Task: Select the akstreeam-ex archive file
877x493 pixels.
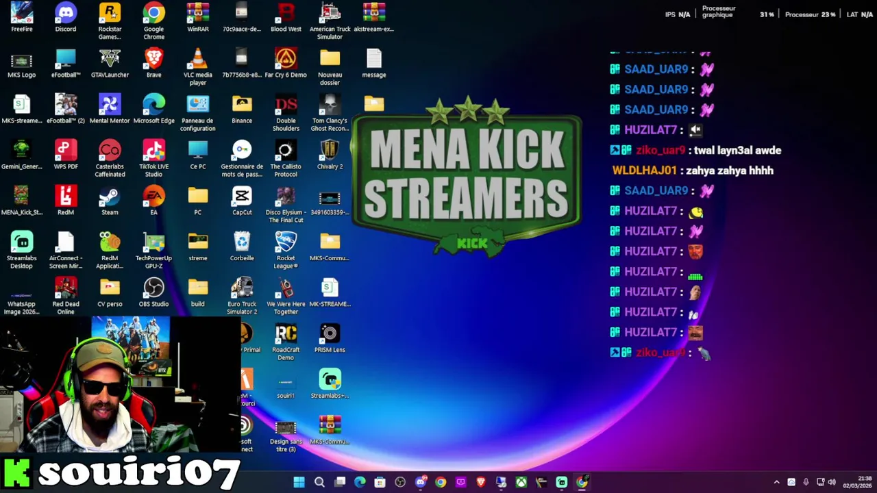Action: pos(373,18)
